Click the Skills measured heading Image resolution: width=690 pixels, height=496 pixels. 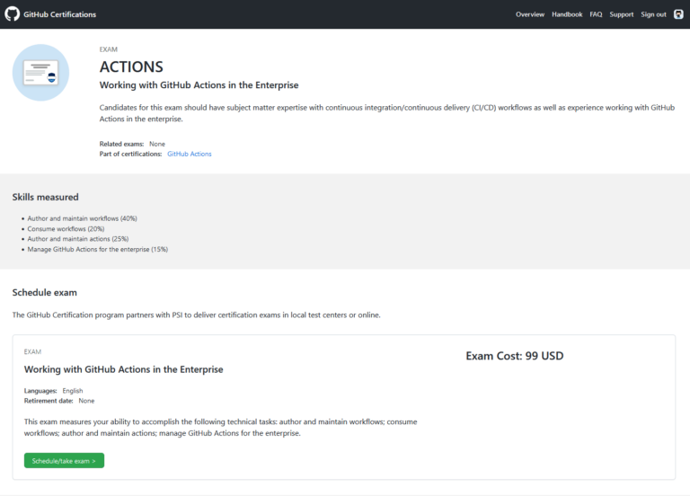coord(45,197)
